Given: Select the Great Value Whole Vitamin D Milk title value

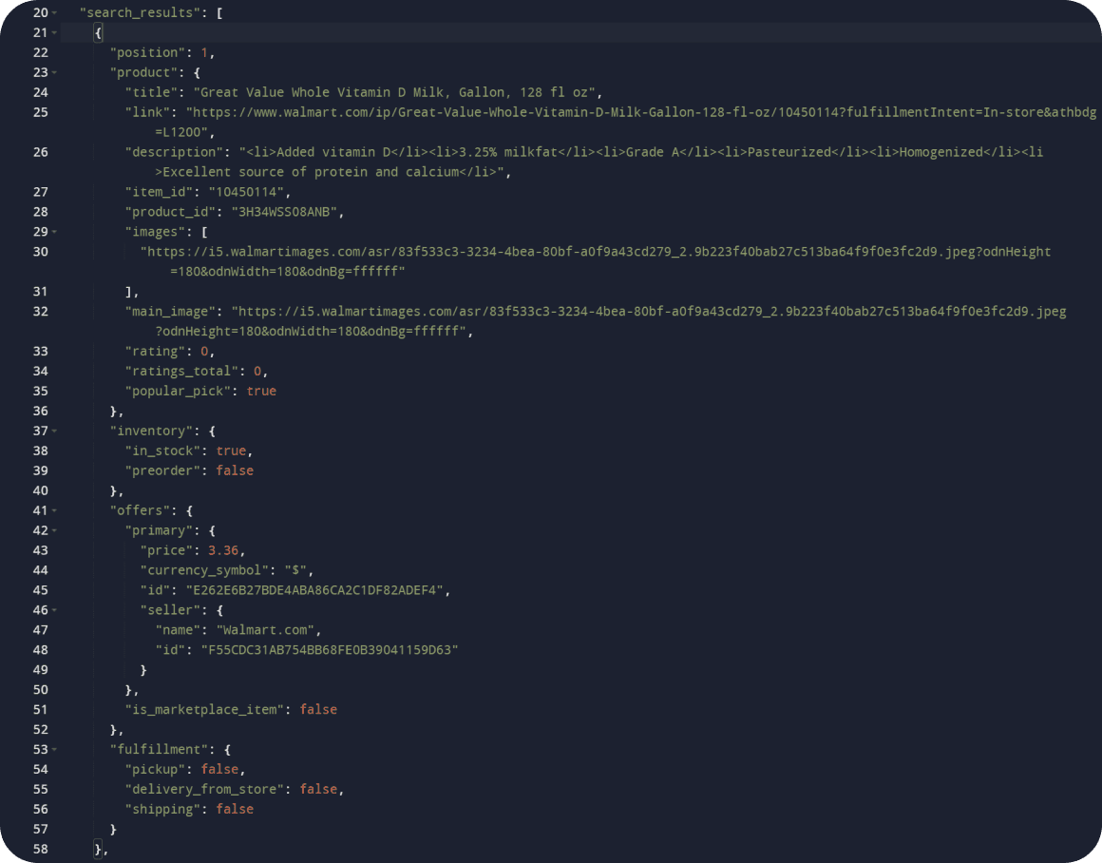Looking at the screenshot, I should tap(394, 92).
